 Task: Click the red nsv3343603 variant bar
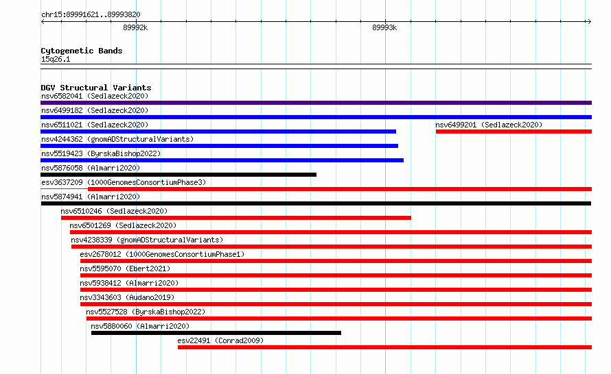(336, 304)
